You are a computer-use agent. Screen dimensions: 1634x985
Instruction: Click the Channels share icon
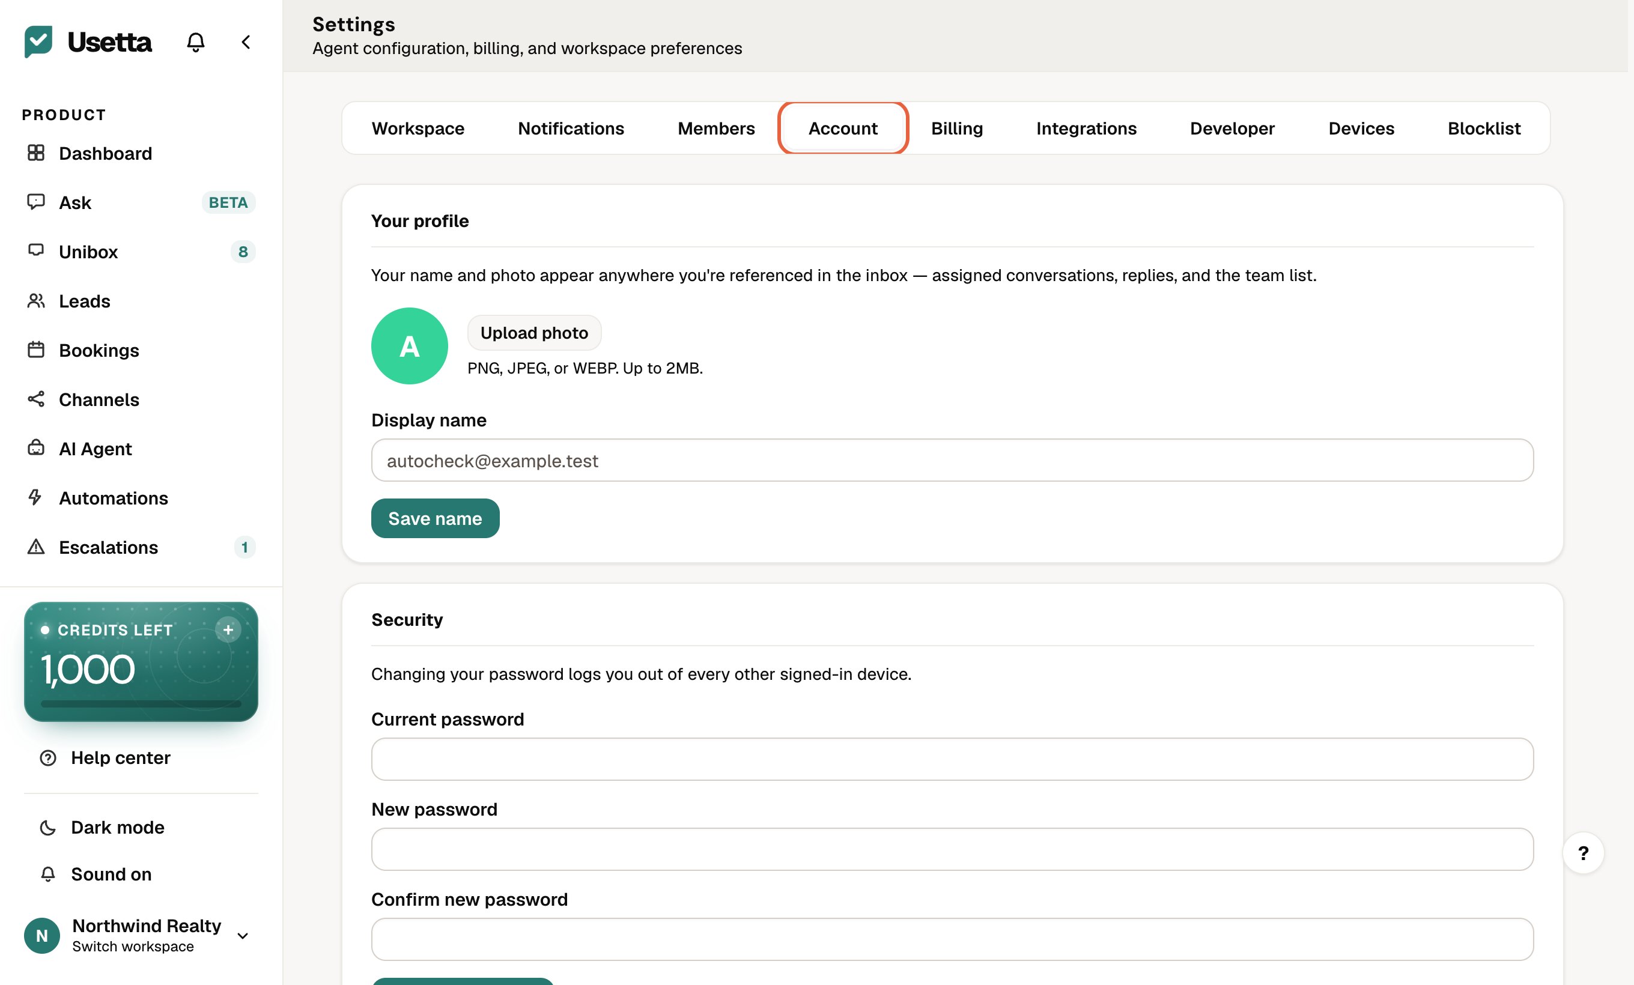click(x=36, y=399)
